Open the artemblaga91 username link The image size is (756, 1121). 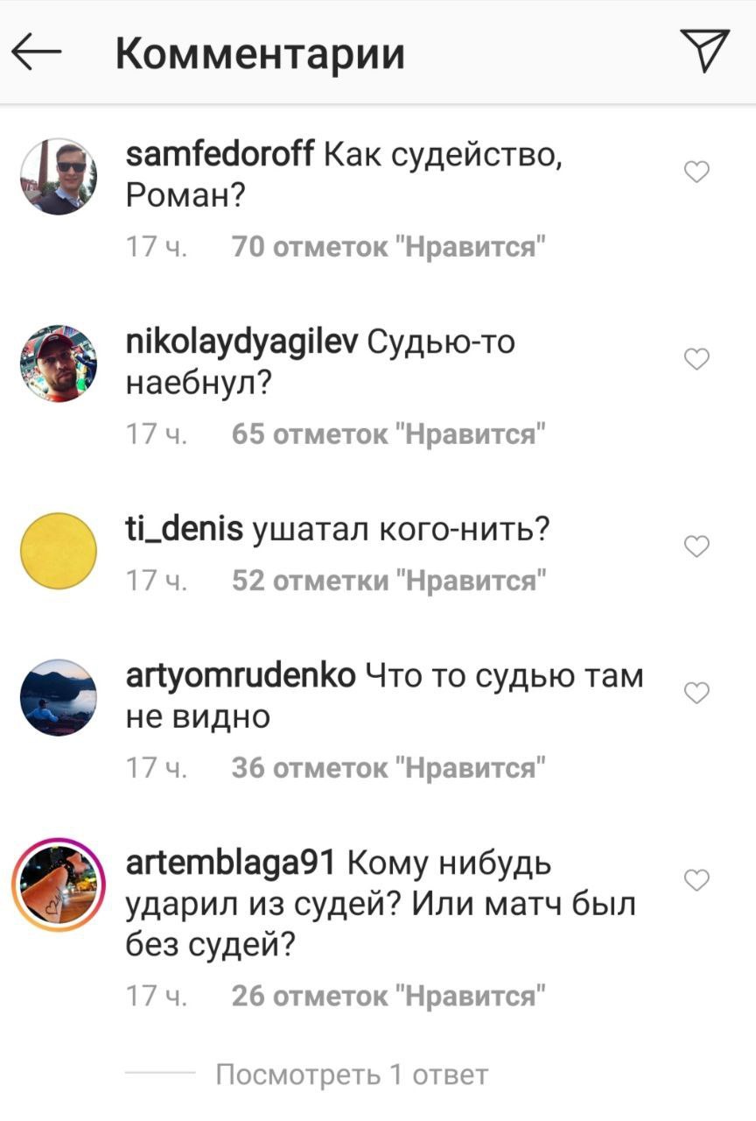(231, 864)
